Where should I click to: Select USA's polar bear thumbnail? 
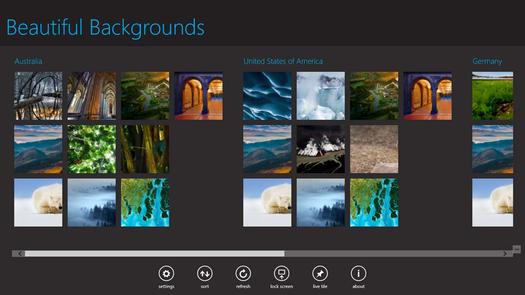tap(267, 202)
